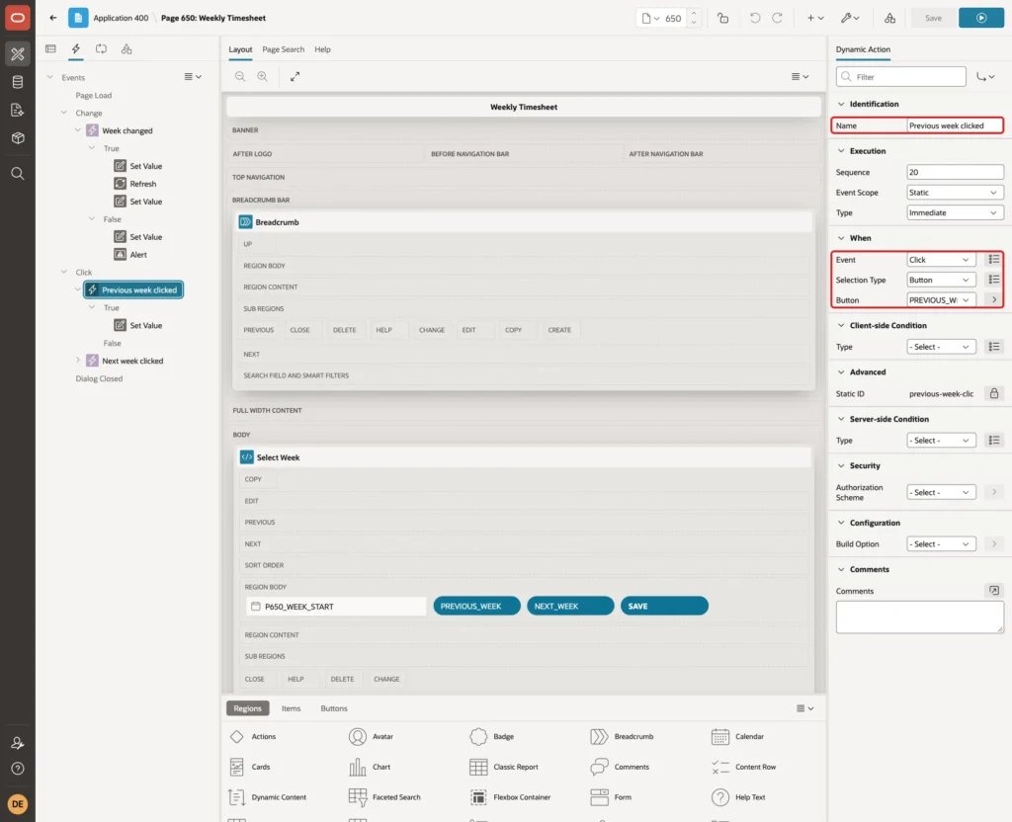Click the page lock icon in the toolbar
1012x822 pixels.
[x=722, y=18]
